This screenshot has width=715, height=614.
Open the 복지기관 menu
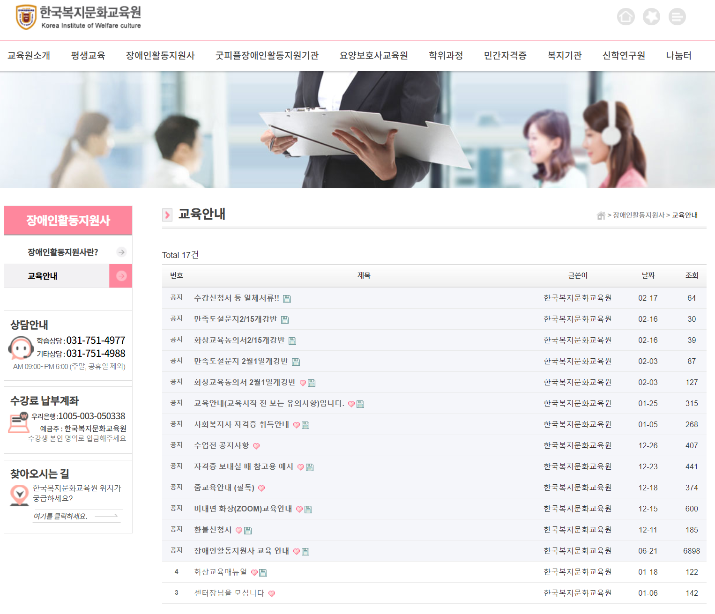coord(565,56)
